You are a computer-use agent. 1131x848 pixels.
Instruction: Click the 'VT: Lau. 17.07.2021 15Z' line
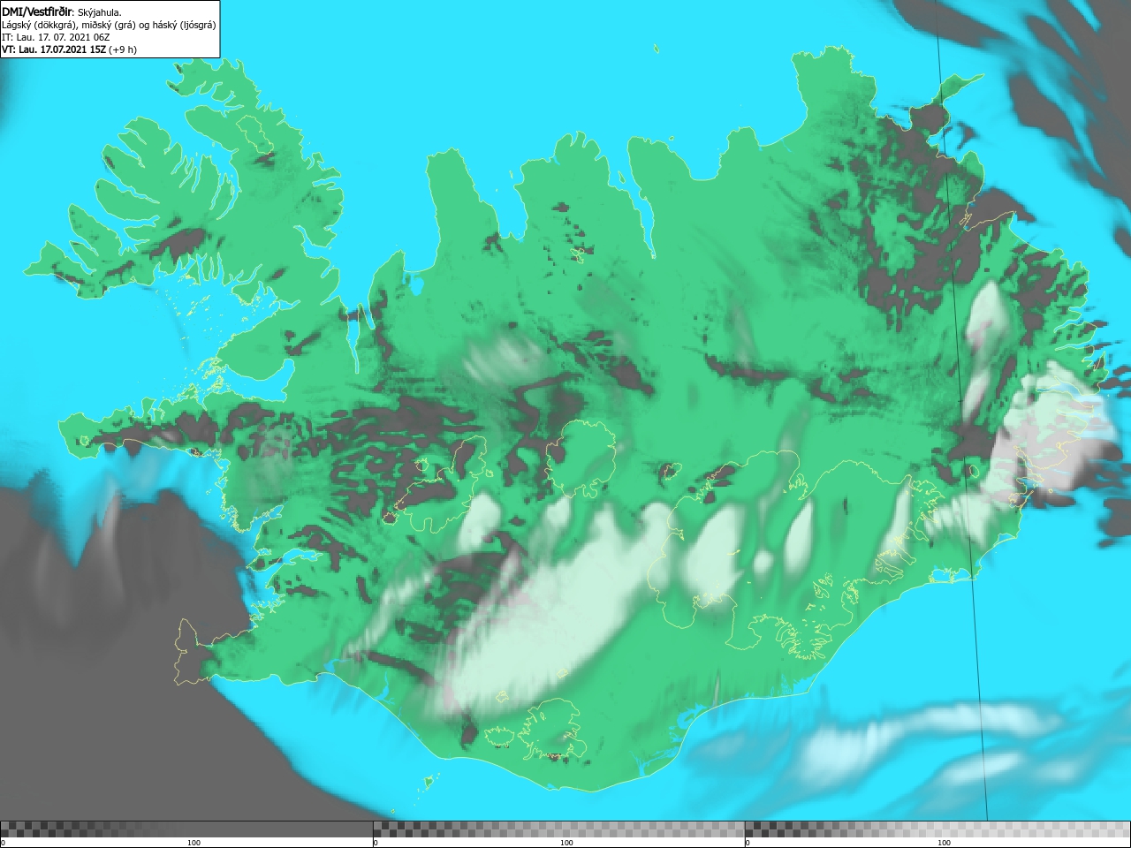pyautogui.click(x=54, y=49)
